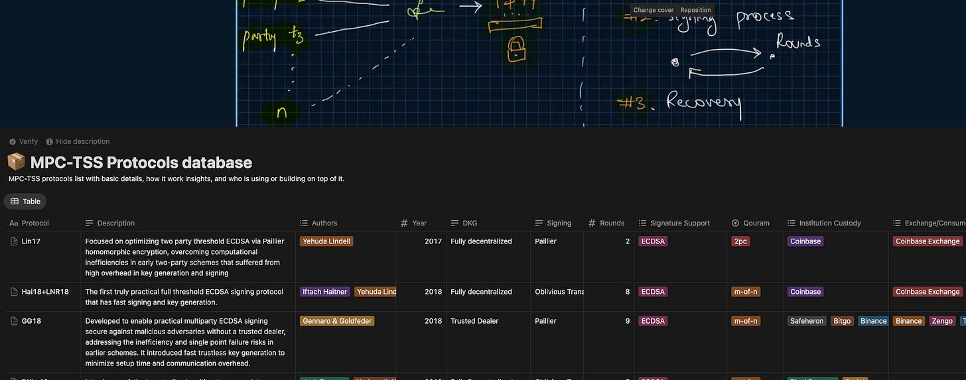Click the Signing column text icon

click(539, 223)
